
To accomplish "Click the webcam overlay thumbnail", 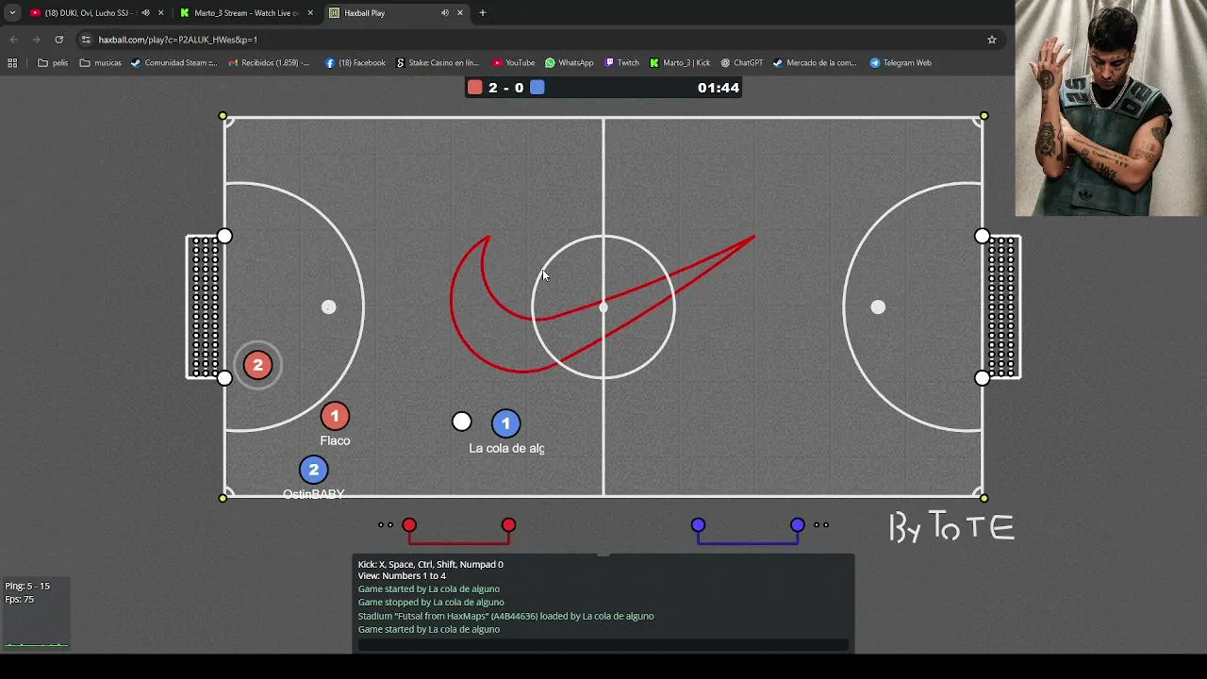I will click(x=1111, y=108).
